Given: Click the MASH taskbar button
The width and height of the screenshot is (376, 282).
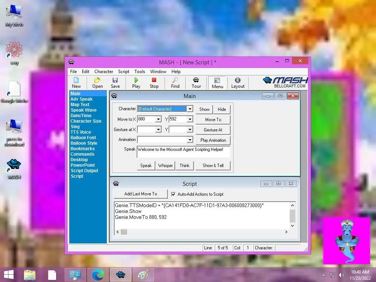Looking at the screenshot, I should [120, 275].
